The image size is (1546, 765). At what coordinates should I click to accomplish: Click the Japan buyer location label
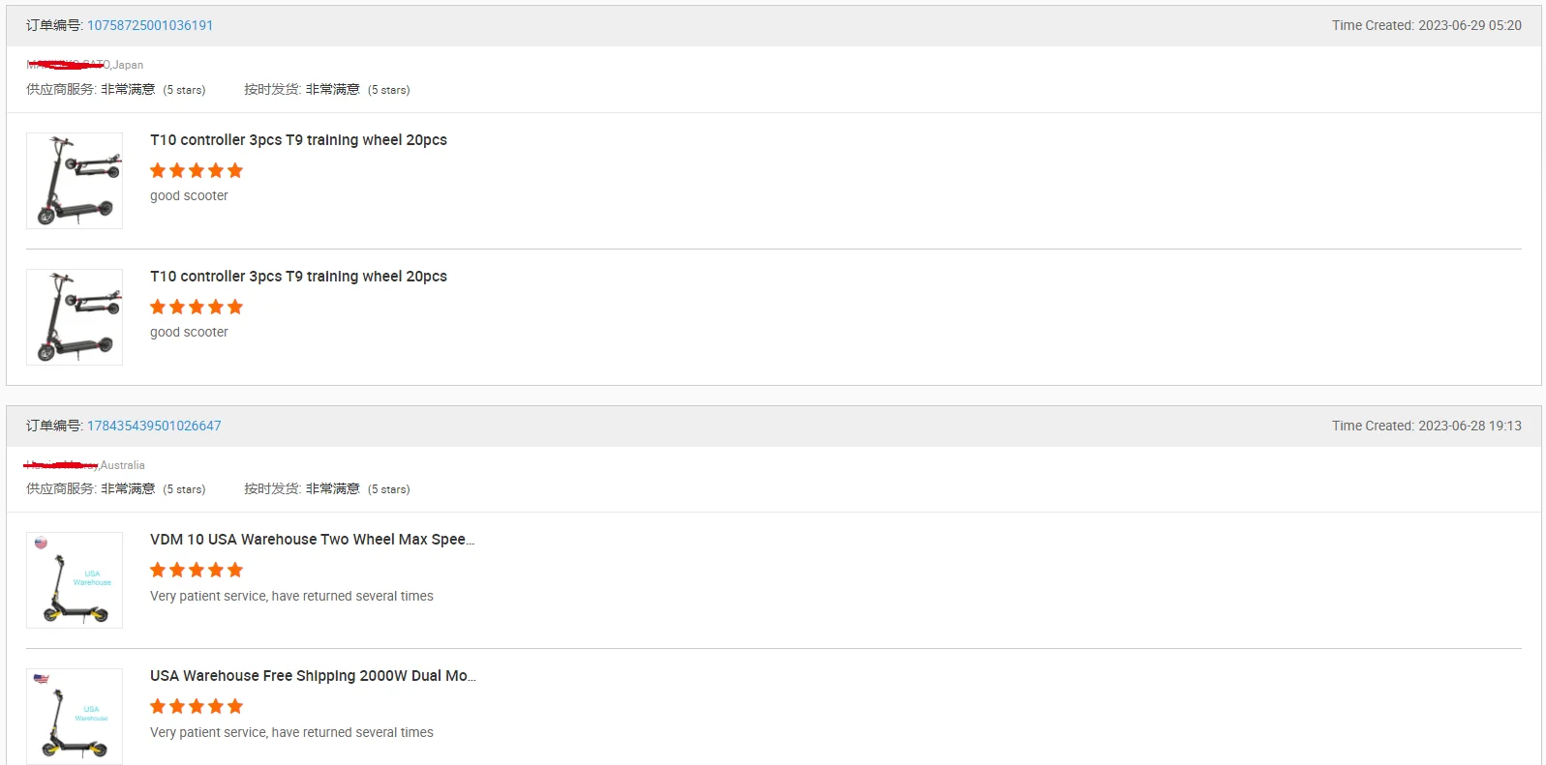click(128, 65)
